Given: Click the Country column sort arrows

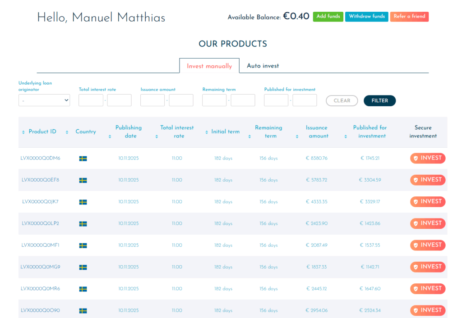Looking at the screenshot, I should pos(67,132).
